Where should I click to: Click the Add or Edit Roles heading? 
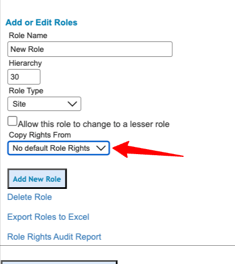coord(41,23)
